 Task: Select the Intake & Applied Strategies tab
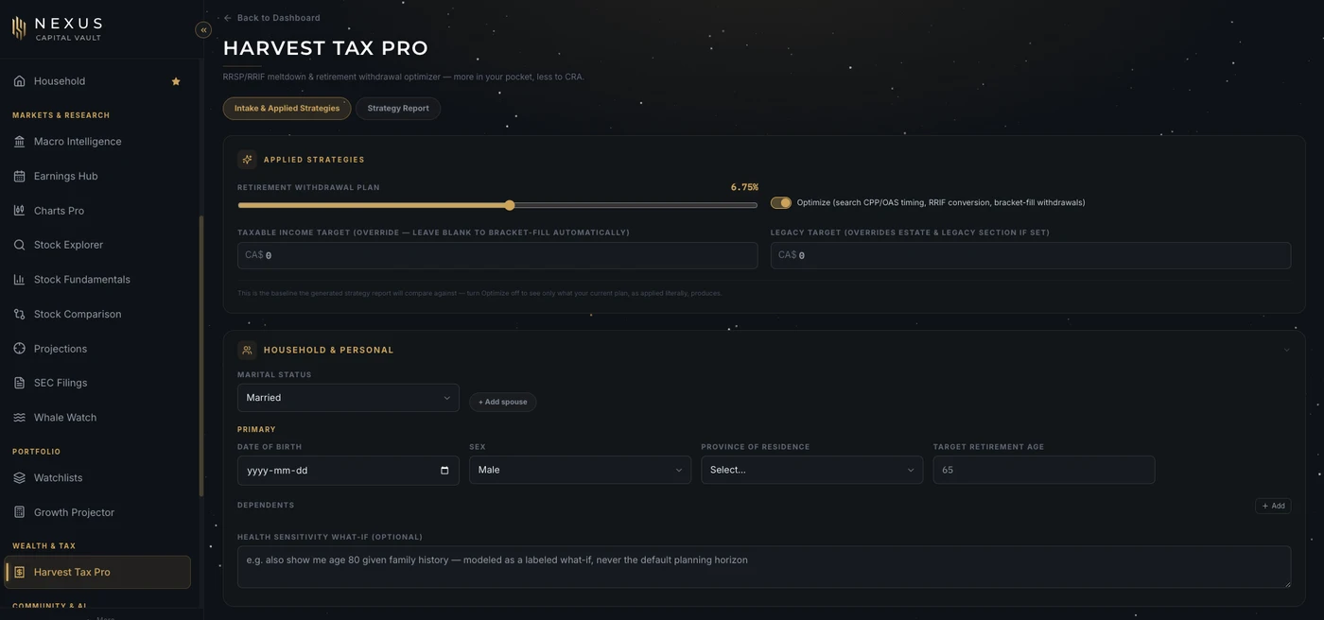click(287, 109)
